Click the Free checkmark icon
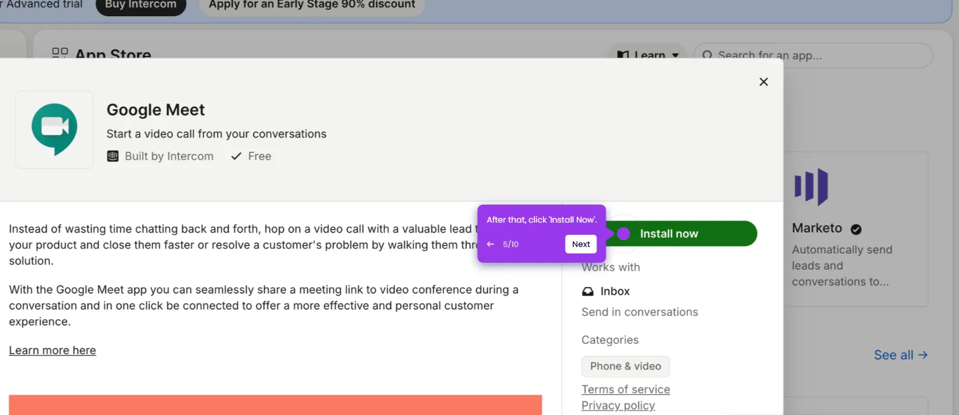 (x=236, y=156)
